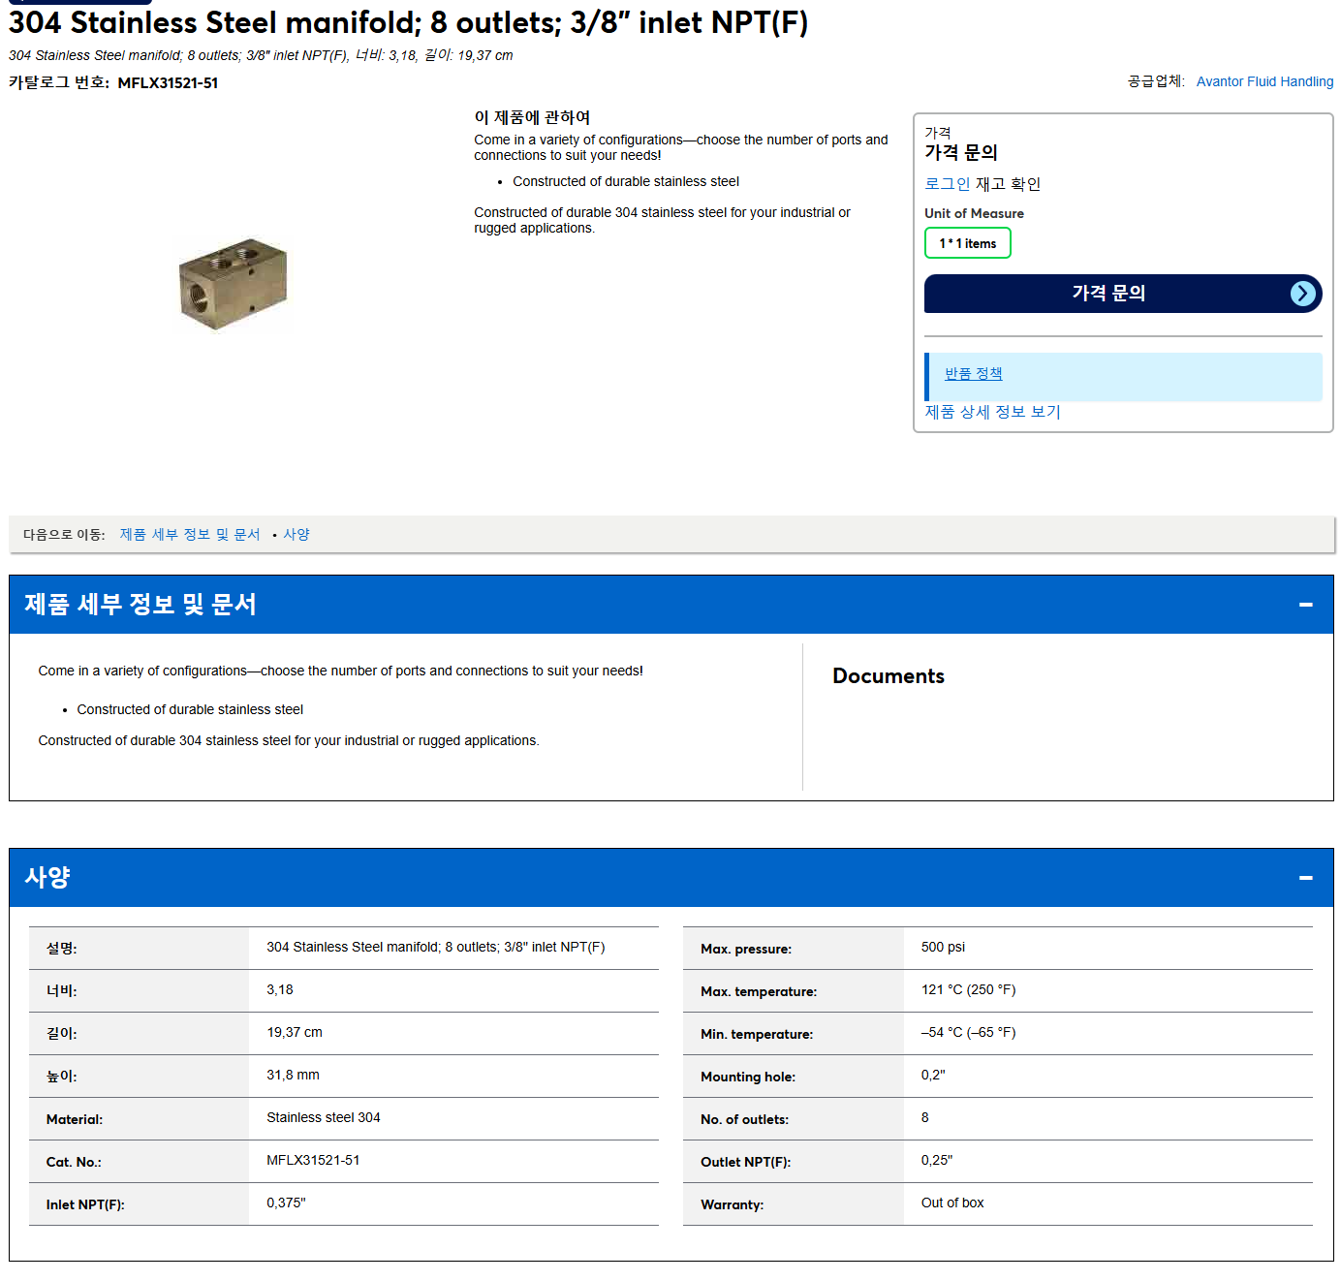Collapse the 사양 specifications section
The width and height of the screenshot is (1341, 1281).
(x=1305, y=878)
